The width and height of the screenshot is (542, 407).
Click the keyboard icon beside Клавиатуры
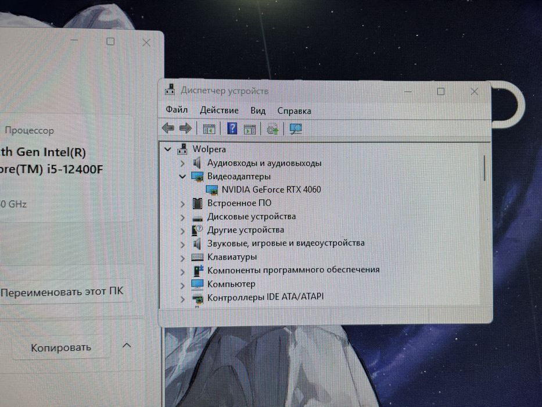(x=198, y=257)
